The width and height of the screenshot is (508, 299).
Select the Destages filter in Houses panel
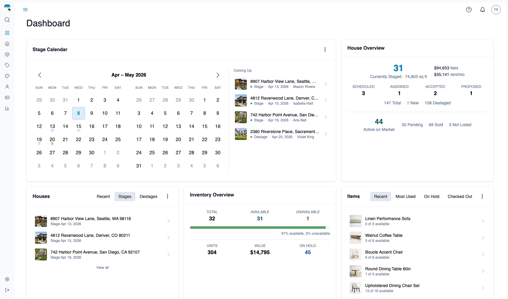pyautogui.click(x=148, y=196)
